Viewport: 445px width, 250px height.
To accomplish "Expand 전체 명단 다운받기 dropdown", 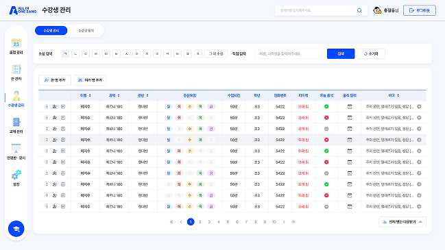I will tap(402, 222).
